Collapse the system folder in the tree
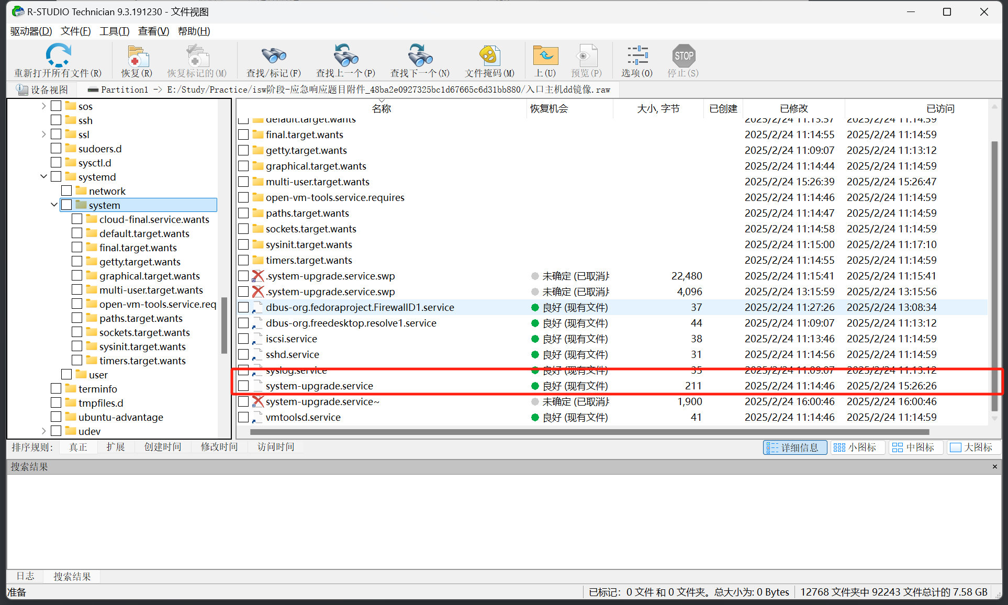 (54, 205)
